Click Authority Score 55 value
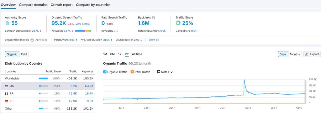Viewport: 321px width, 114px height. point(14,23)
